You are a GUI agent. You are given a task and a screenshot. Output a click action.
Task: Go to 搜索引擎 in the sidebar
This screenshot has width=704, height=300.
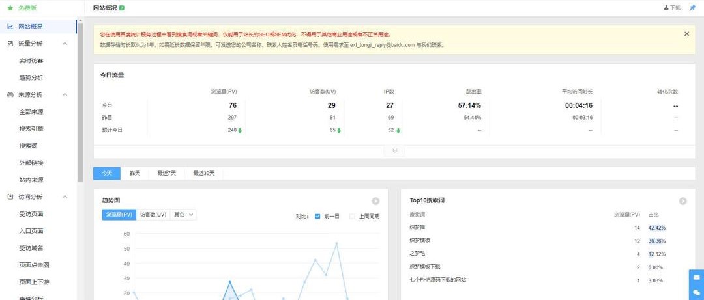tap(31, 129)
